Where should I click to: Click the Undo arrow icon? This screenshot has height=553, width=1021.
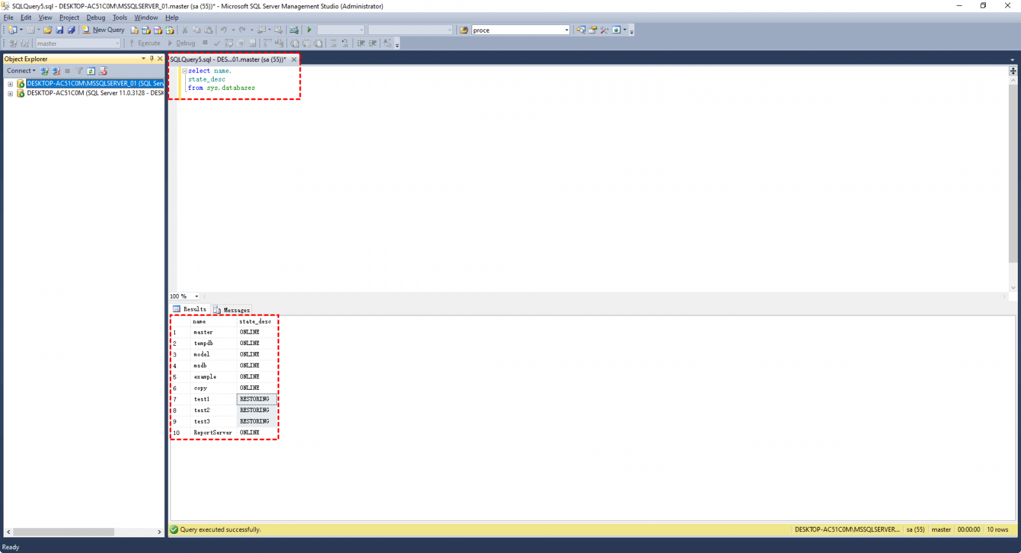point(224,30)
